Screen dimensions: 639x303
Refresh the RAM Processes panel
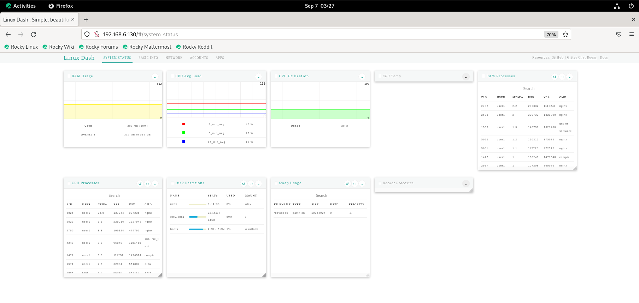[555, 77]
